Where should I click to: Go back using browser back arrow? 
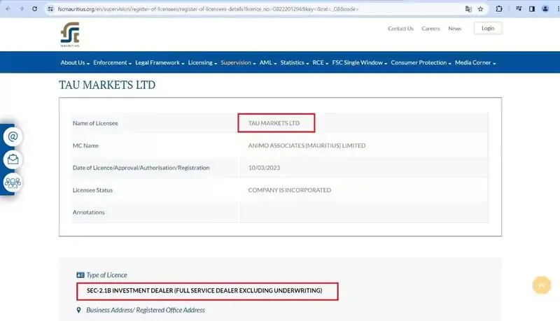tap(8, 9)
